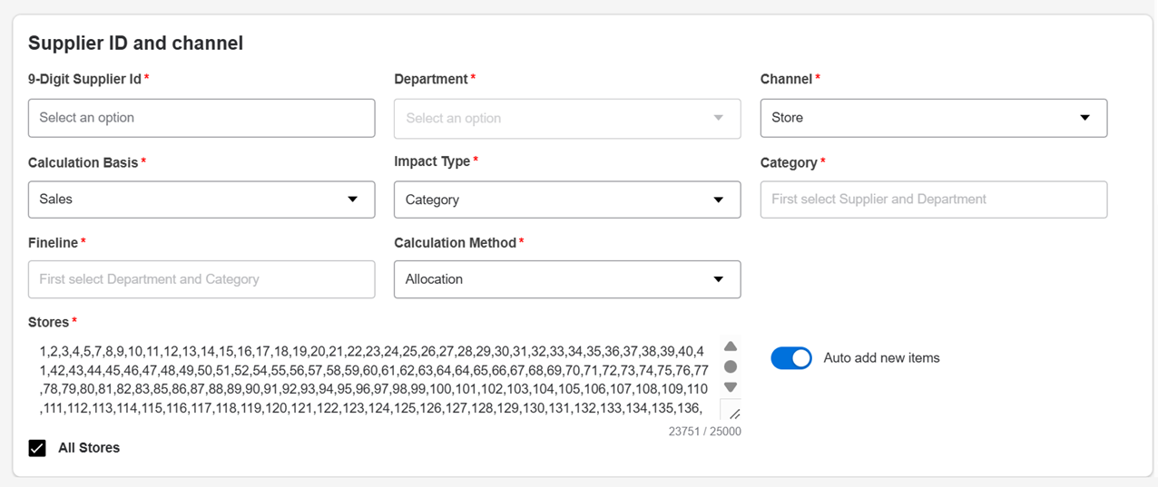1158x487 pixels.
Task: Click the Stores textarea resize handle
Action: click(733, 413)
